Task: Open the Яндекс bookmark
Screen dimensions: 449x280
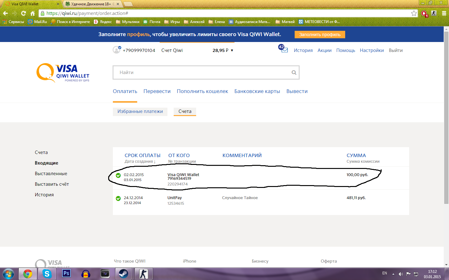Action: (103, 22)
